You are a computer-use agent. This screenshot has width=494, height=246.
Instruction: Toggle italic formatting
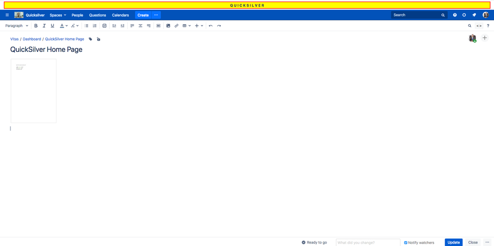click(x=44, y=26)
